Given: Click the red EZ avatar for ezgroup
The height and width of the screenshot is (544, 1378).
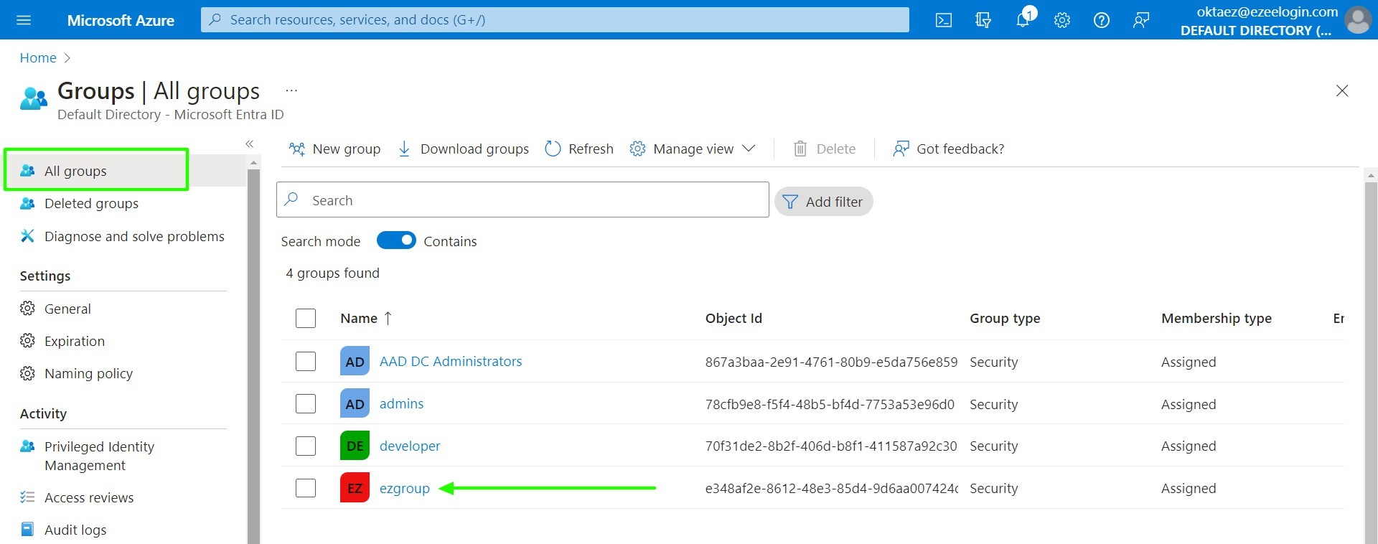Looking at the screenshot, I should pyautogui.click(x=355, y=488).
